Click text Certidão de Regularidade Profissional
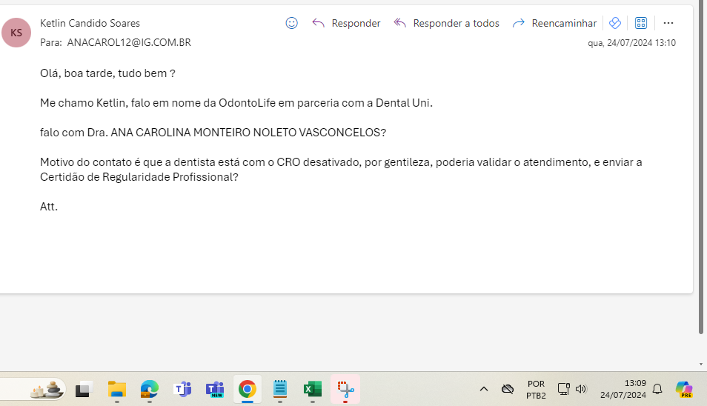707x406 pixels. click(x=137, y=176)
